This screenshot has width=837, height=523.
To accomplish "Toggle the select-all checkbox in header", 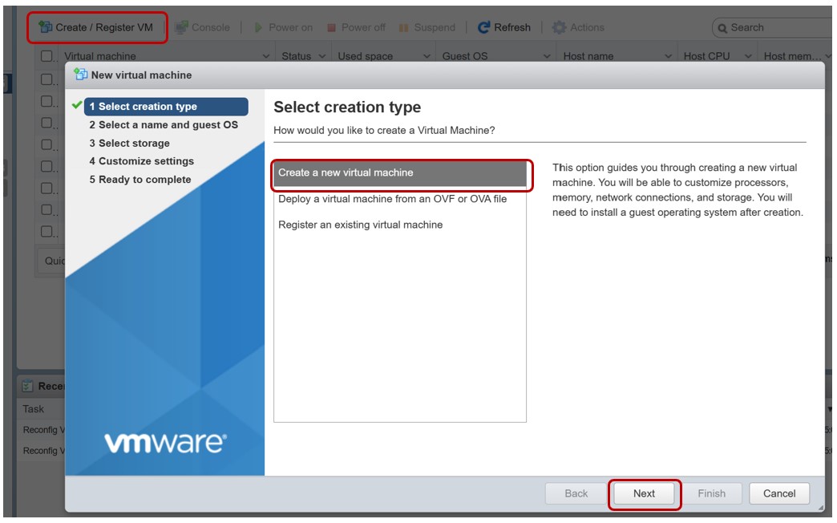I will tap(47, 56).
